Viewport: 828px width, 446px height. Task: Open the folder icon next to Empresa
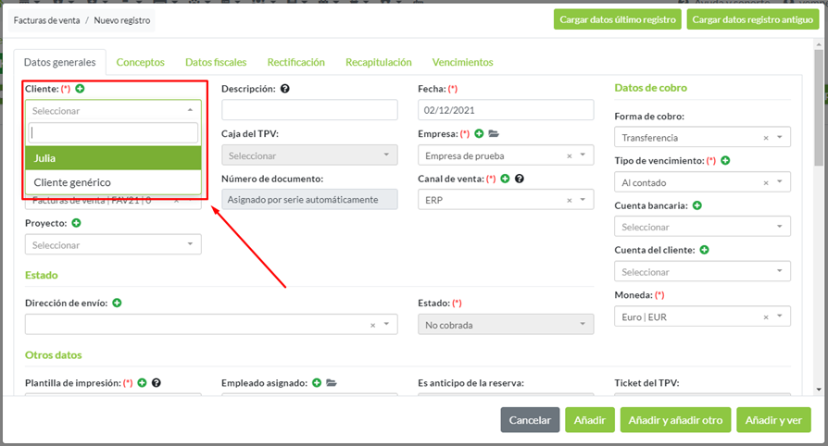point(493,133)
